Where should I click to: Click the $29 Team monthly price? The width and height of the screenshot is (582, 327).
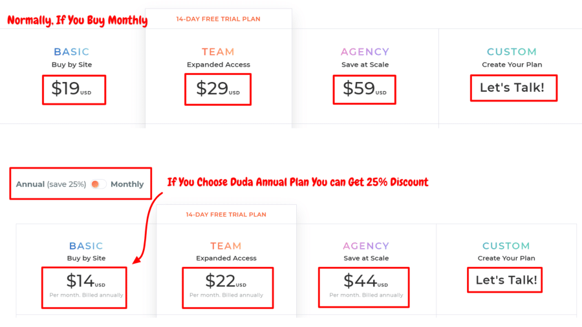click(218, 89)
